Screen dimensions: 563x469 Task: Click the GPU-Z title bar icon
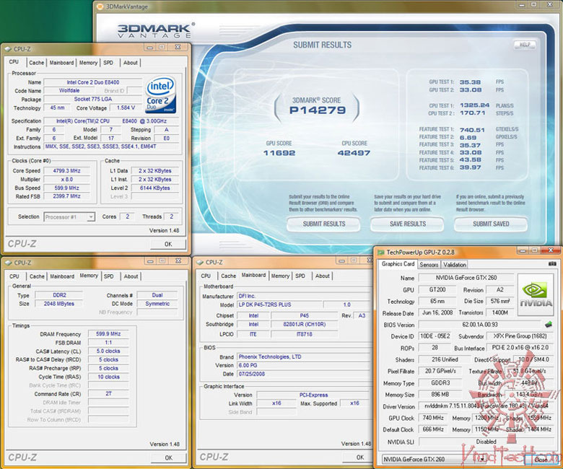click(x=381, y=253)
